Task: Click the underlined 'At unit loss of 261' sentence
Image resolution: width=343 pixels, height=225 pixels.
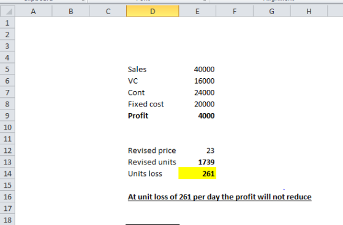Action: click(220, 197)
